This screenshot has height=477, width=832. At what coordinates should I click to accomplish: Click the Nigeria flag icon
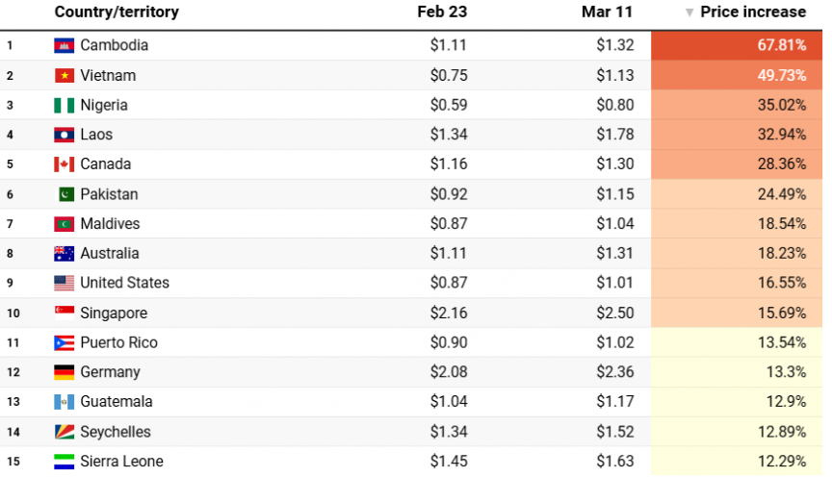click(64, 105)
